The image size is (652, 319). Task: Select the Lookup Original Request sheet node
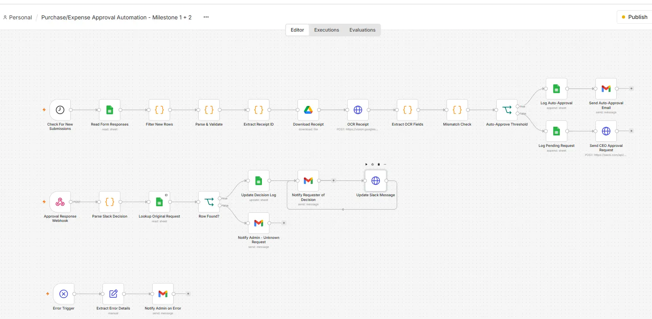click(159, 202)
